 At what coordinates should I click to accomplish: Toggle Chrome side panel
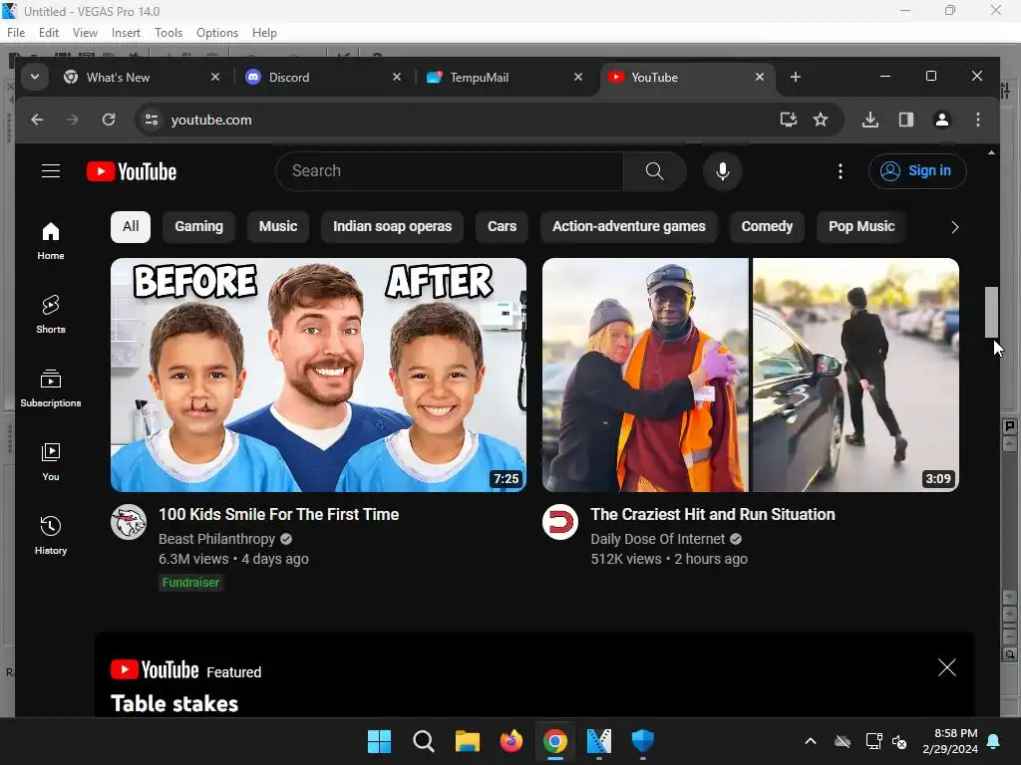pos(905,120)
